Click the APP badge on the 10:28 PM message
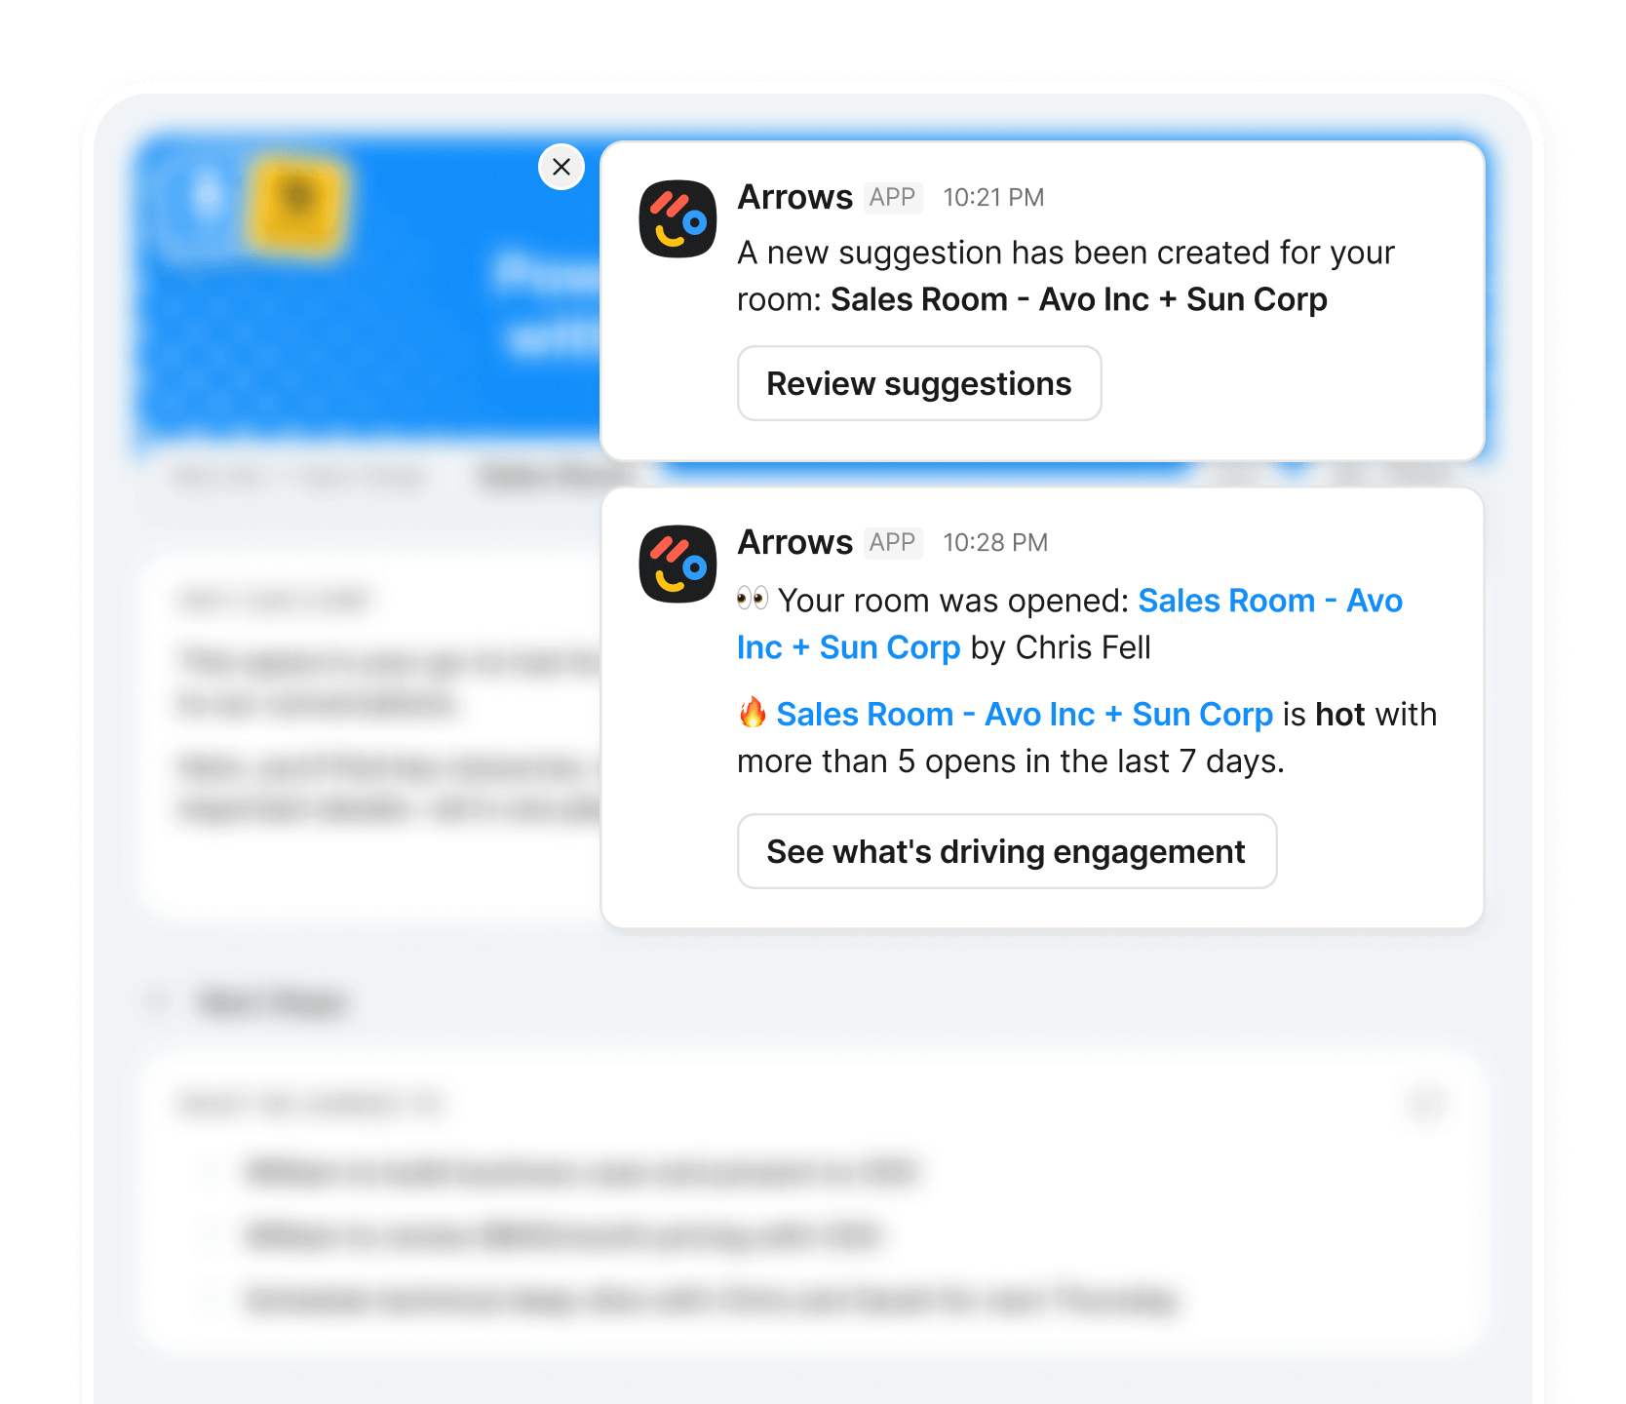 click(893, 542)
